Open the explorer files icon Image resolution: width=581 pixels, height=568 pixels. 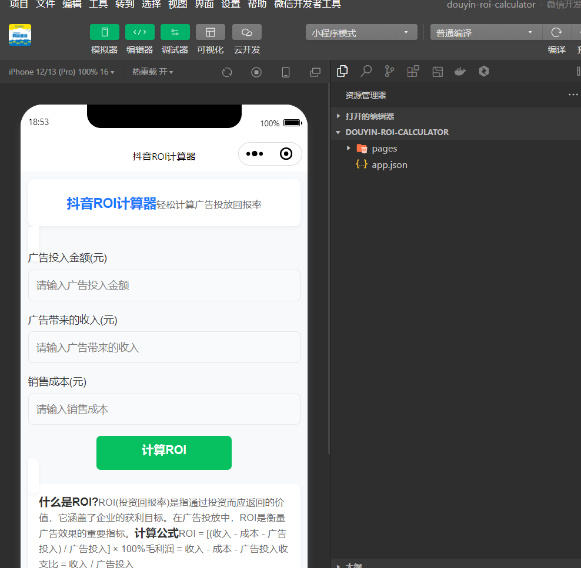tap(342, 72)
